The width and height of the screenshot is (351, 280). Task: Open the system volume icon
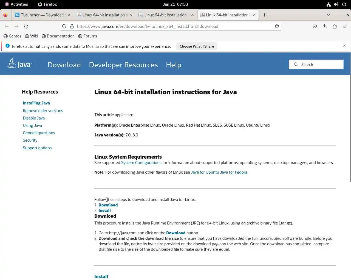(336, 4)
